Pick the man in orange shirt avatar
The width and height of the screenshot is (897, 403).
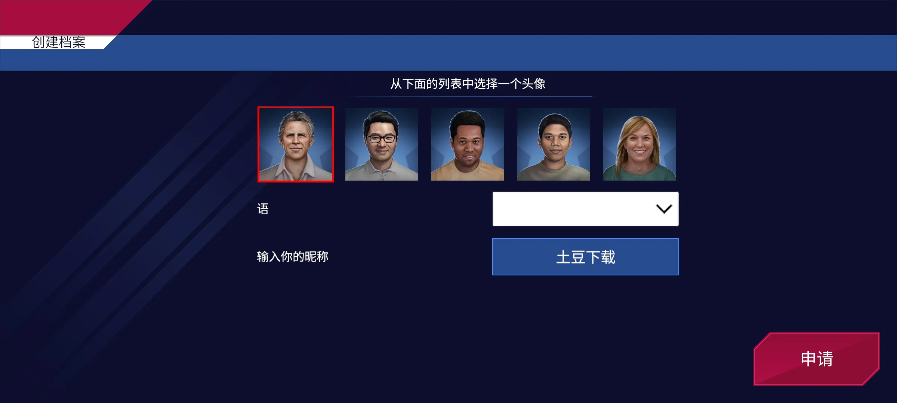[x=468, y=144]
